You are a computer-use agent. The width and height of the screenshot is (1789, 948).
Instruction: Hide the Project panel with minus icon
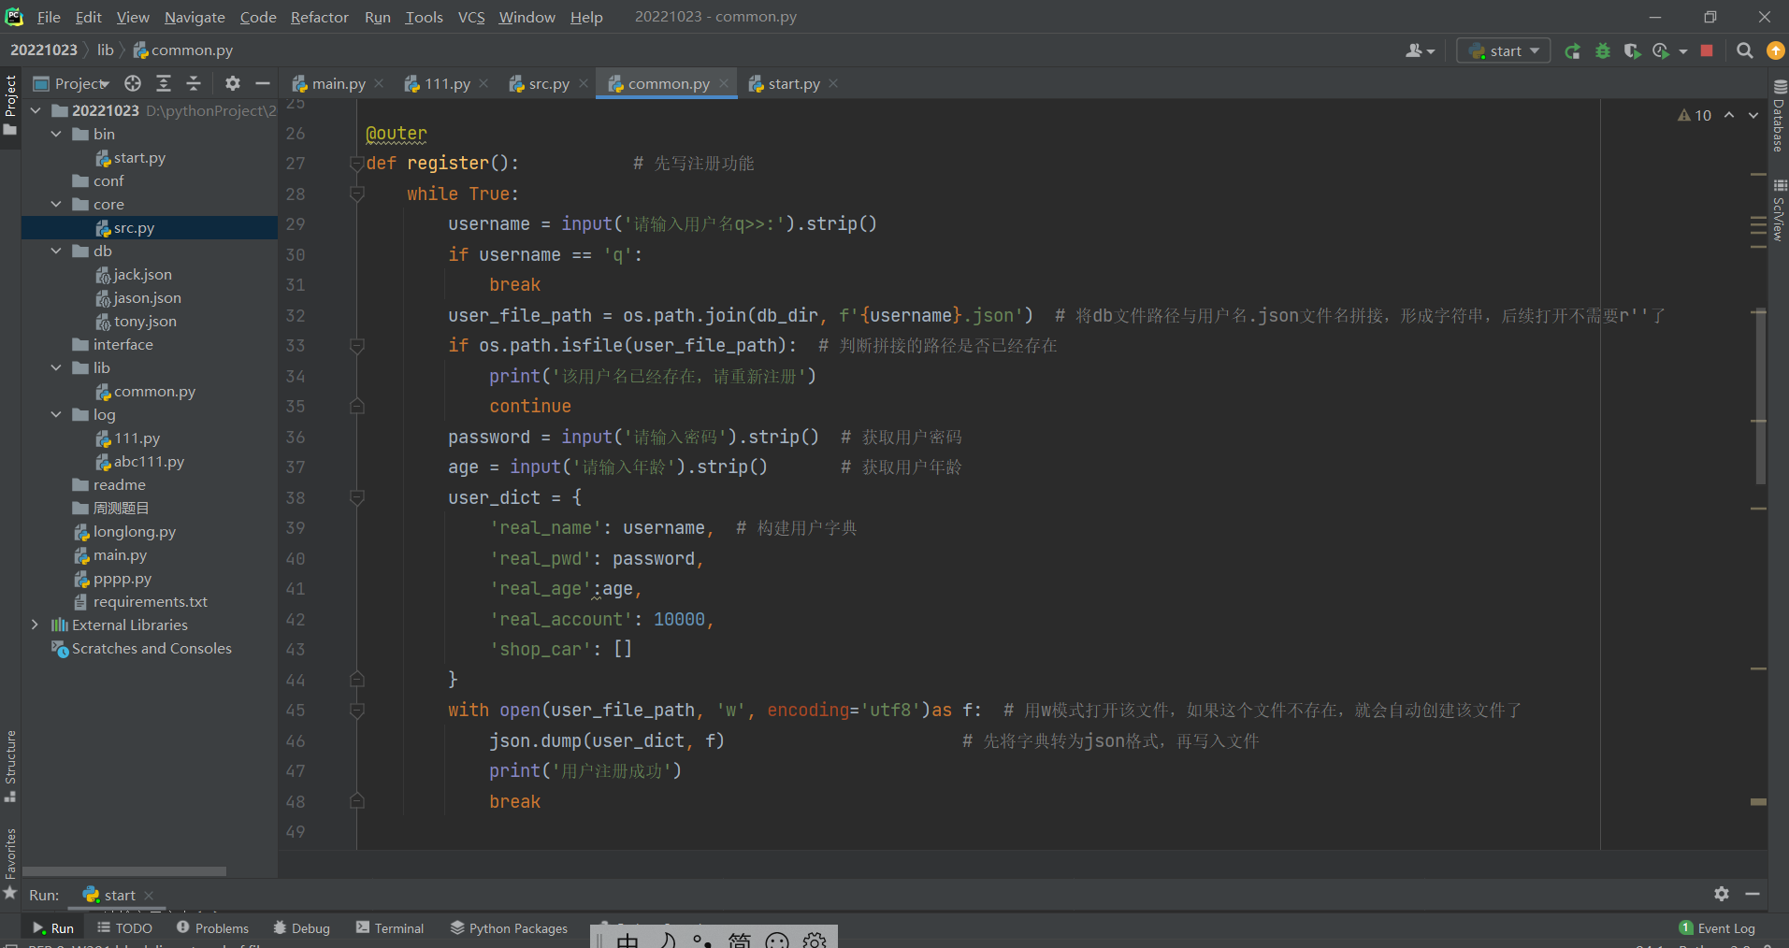click(263, 83)
